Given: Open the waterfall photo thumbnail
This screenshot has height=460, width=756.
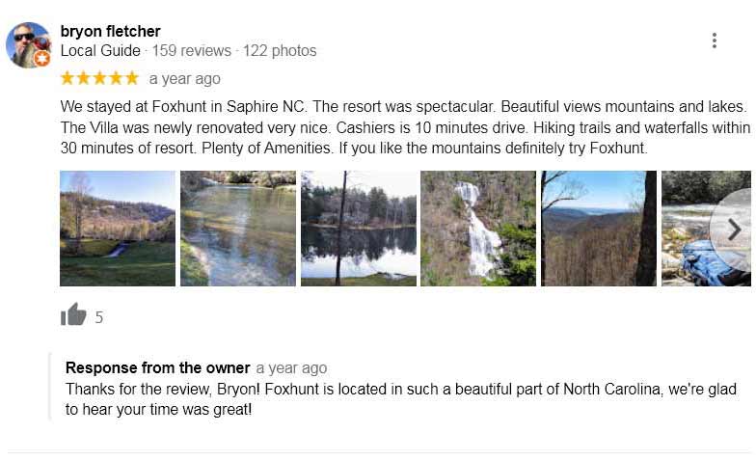Looking at the screenshot, I should [x=478, y=229].
